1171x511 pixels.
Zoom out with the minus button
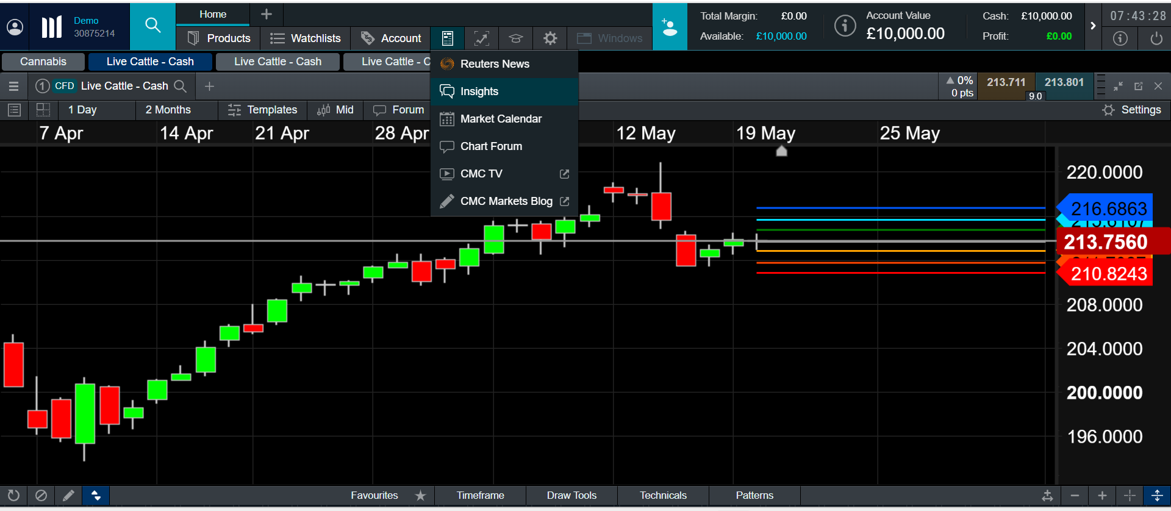[1075, 496]
